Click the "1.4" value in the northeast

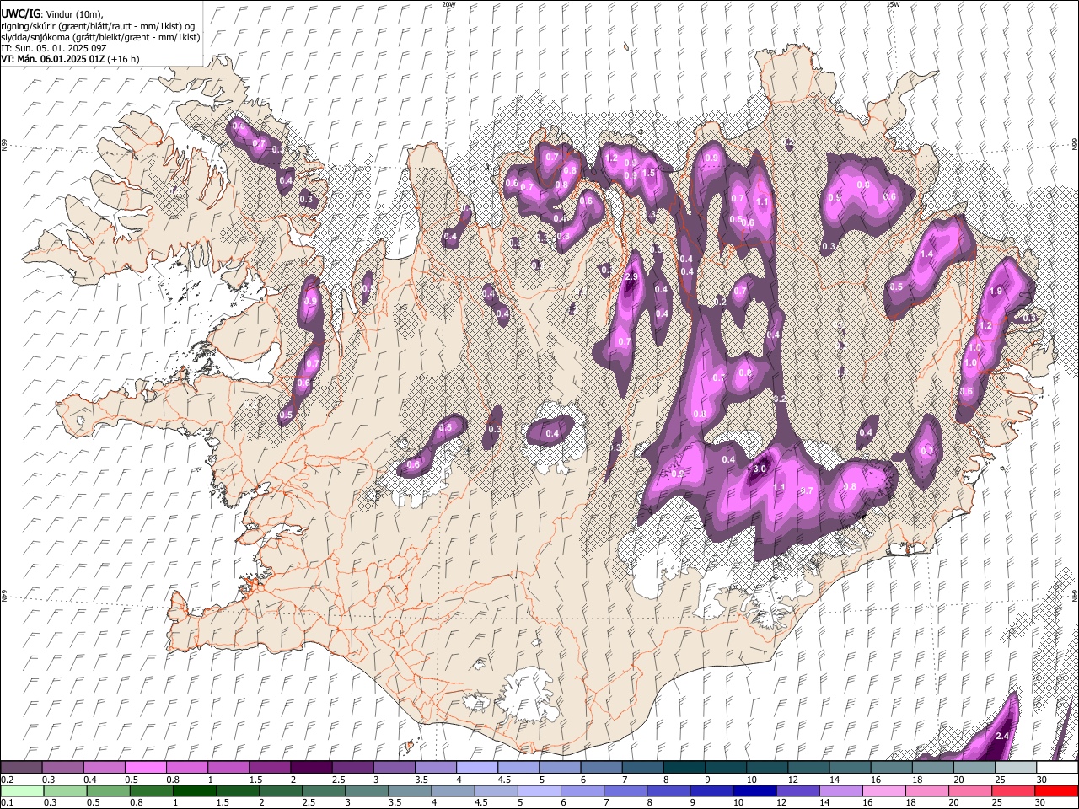coord(927,254)
